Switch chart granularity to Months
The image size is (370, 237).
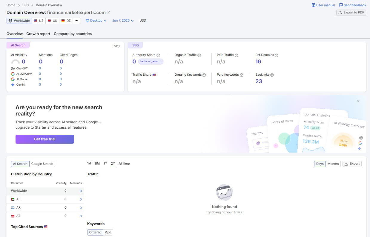tap(333, 164)
